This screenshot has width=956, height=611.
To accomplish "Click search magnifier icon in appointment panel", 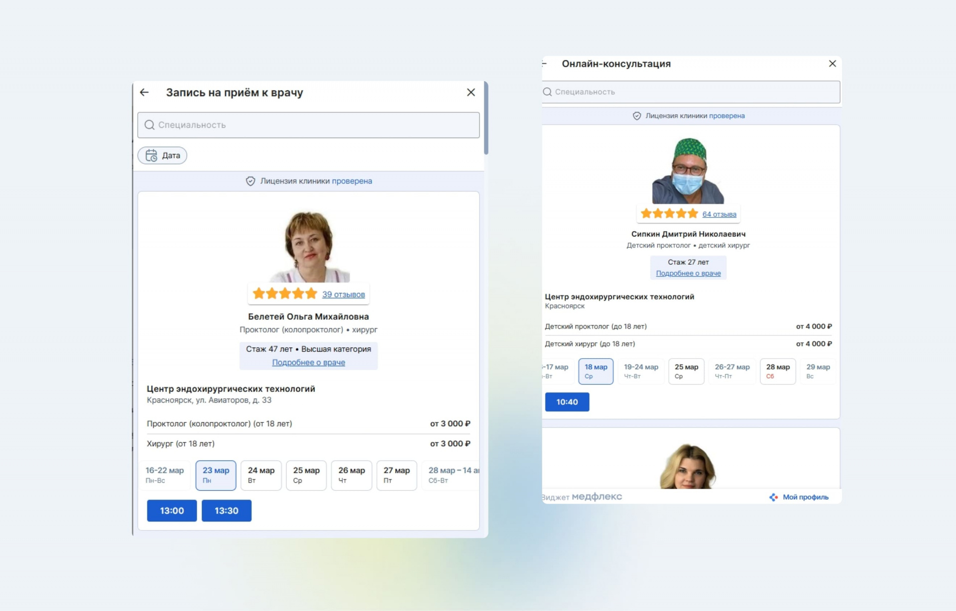I will click(x=149, y=125).
